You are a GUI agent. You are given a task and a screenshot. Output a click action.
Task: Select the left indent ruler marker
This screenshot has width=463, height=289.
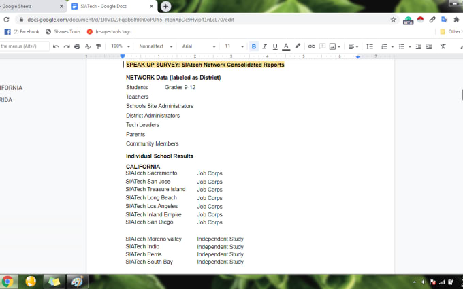pos(123,56)
